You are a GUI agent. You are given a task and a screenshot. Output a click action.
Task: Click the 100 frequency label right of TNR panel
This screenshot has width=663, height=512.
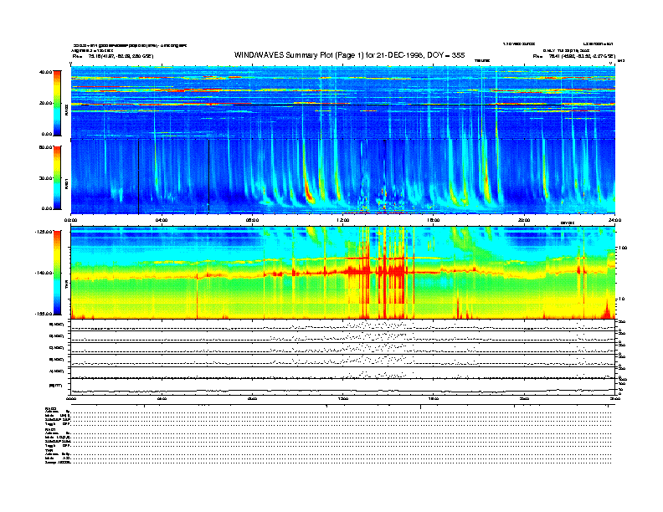[623, 248]
